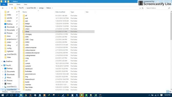Switch to large icons view layout

tap(170, 92)
